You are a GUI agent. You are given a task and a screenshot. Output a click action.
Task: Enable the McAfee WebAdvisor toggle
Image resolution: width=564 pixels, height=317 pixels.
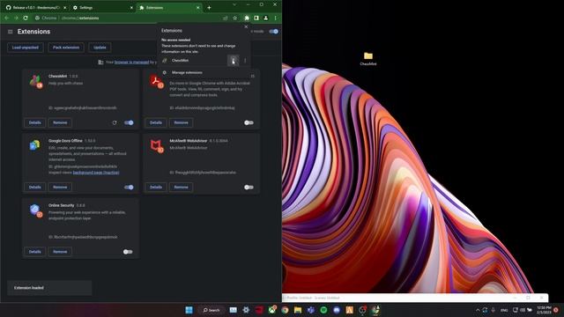coord(249,188)
